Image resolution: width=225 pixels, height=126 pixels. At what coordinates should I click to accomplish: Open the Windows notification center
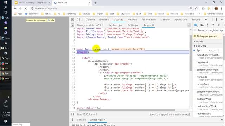6,121
